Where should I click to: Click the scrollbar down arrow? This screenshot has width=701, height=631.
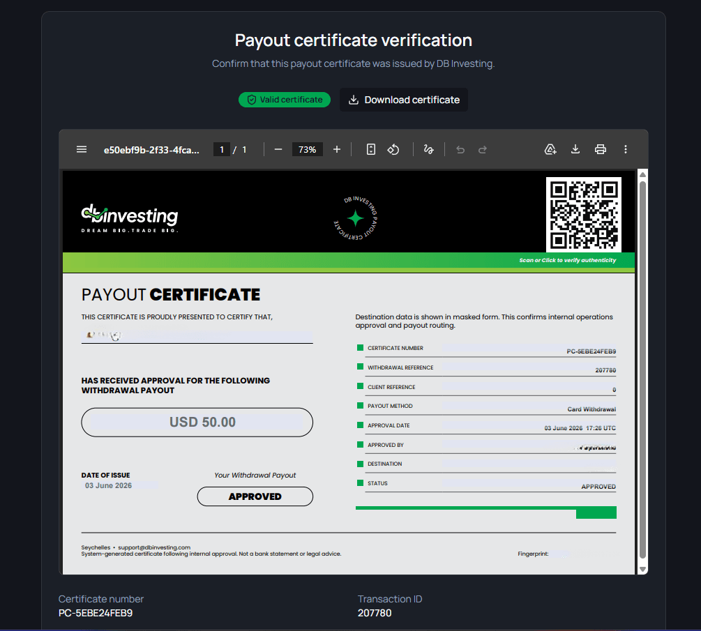[x=642, y=570]
